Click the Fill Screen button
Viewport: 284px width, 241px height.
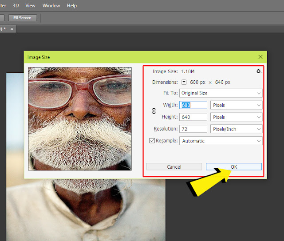[22, 18]
